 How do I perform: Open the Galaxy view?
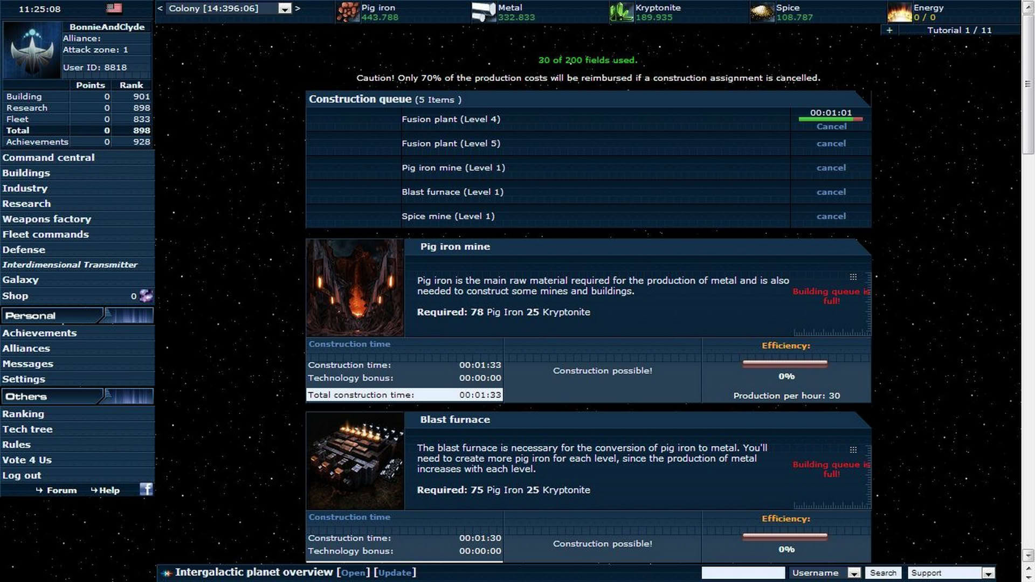click(x=20, y=280)
